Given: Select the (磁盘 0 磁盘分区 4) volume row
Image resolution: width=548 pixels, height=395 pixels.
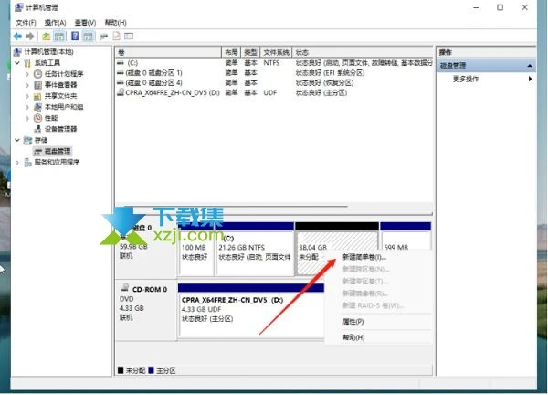Looking at the screenshot, I should [x=274, y=83].
